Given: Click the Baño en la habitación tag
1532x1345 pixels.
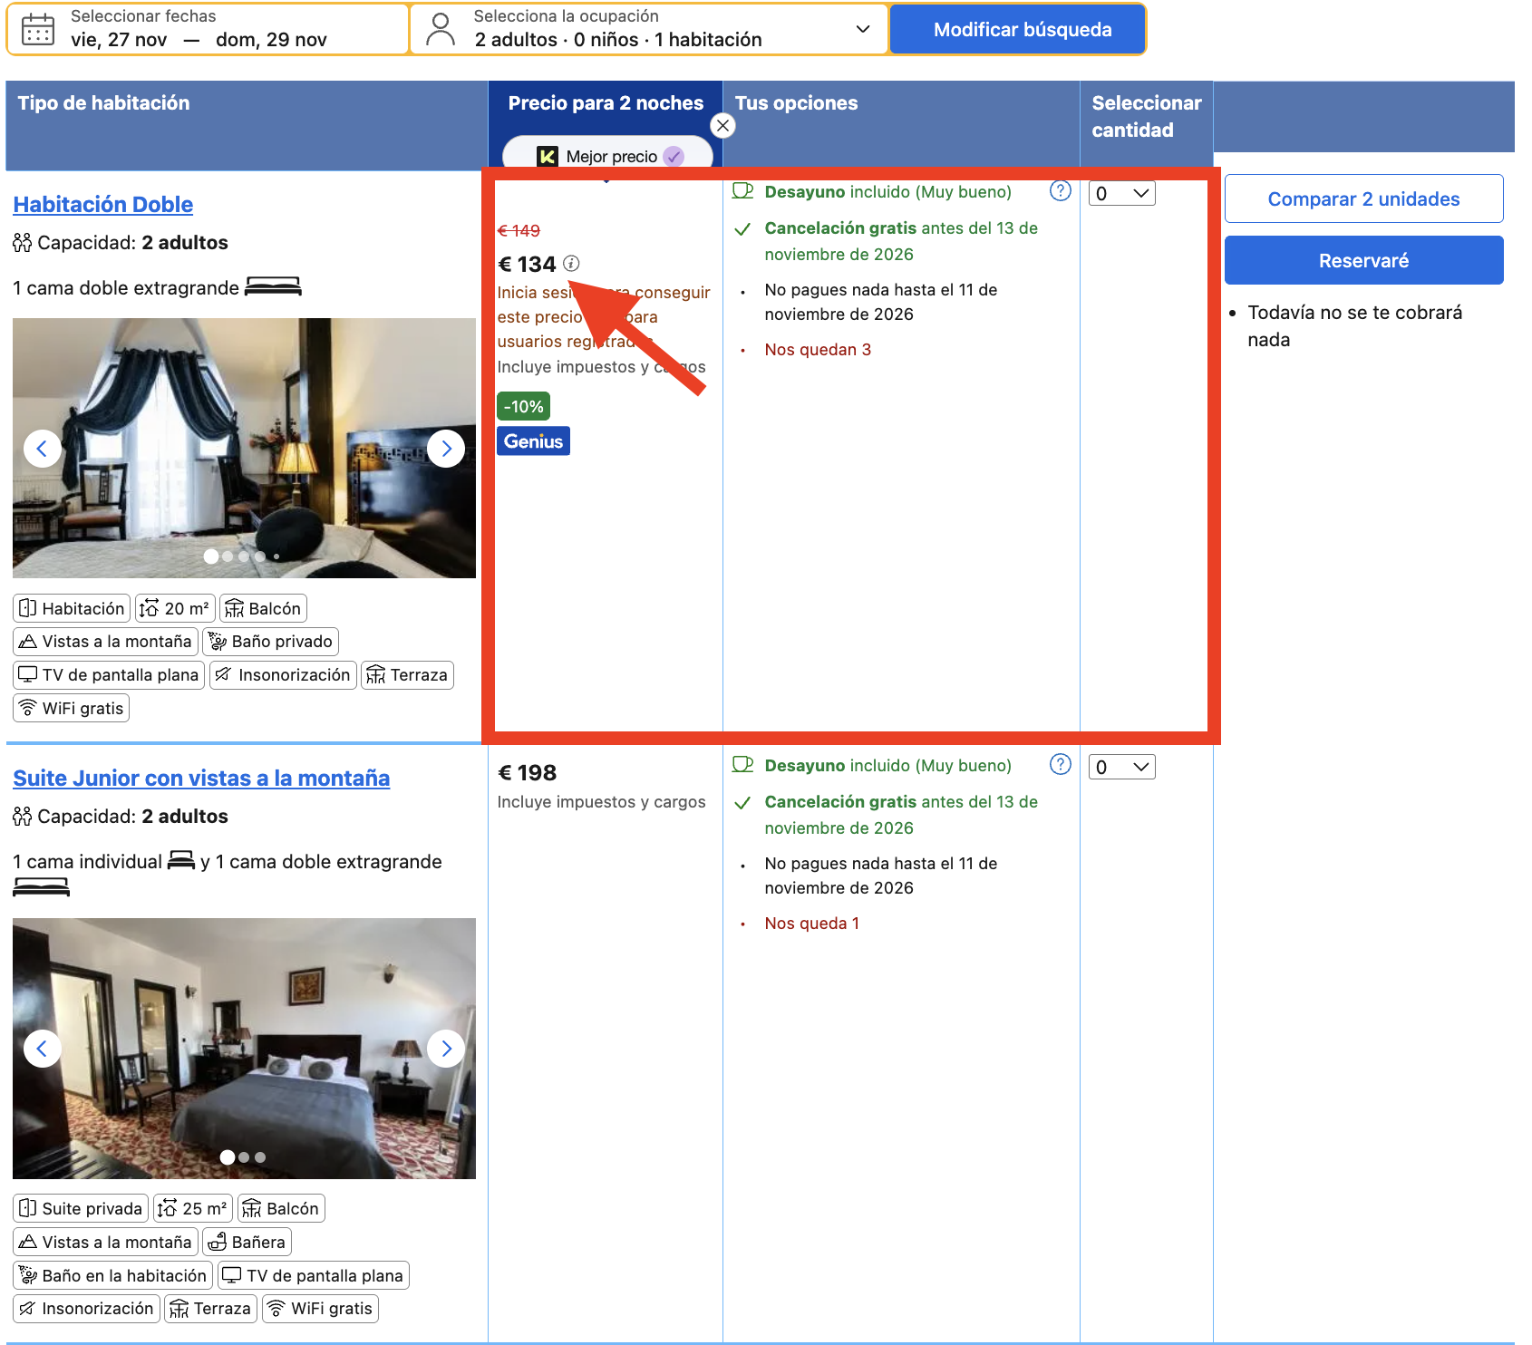Looking at the screenshot, I should click(112, 1275).
